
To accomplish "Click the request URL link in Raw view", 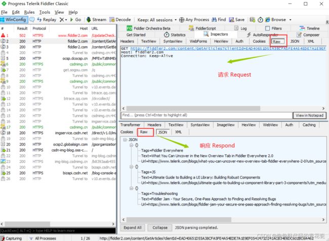I will pyautogui.click(x=228, y=49).
